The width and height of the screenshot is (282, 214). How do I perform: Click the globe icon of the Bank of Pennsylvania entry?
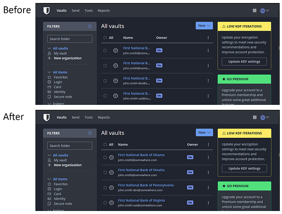tap(111, 188)
